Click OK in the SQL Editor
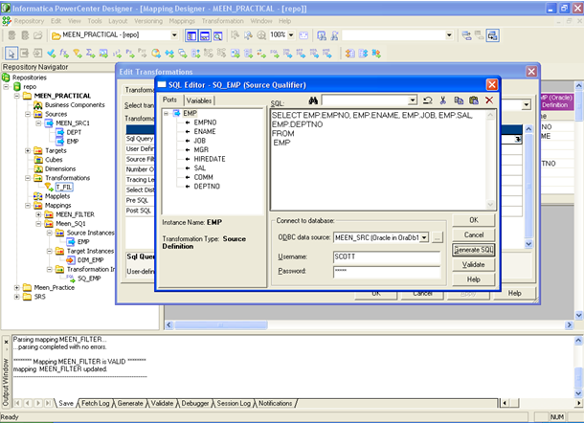Screen dimensions: 584x423 click(474, 220)
